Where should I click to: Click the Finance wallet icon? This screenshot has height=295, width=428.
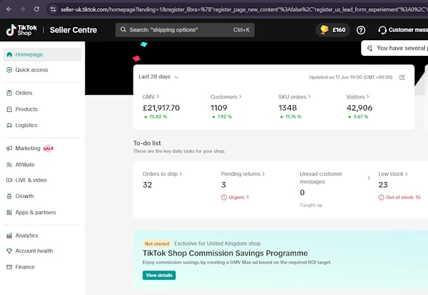[x=9, y=267]
